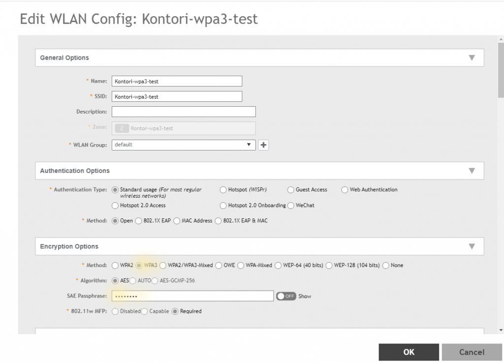504x363 pixels.
Task: Cancel the WLAN config edit
Action: (472, 352)
